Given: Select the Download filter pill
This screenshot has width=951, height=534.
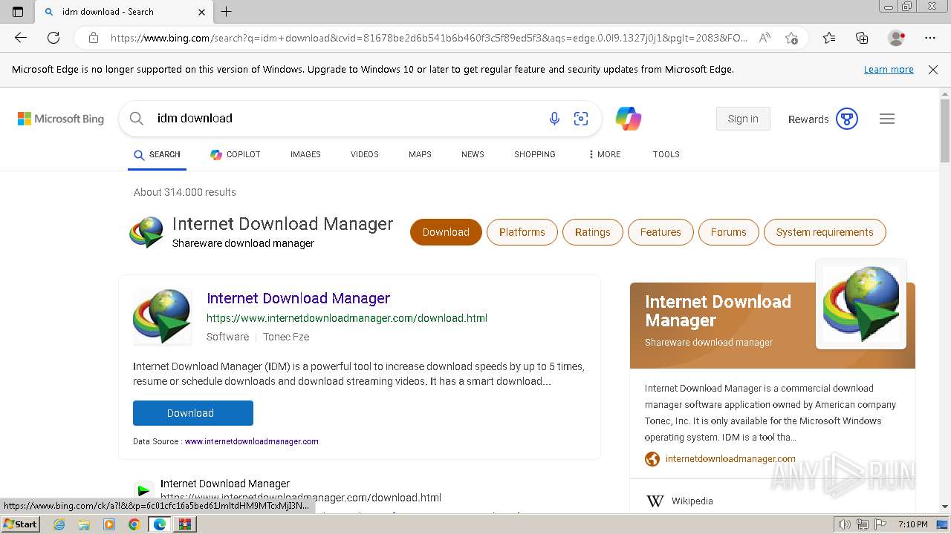Looking at the screenshot, I should pyautogui.click(x=446, y=232).
